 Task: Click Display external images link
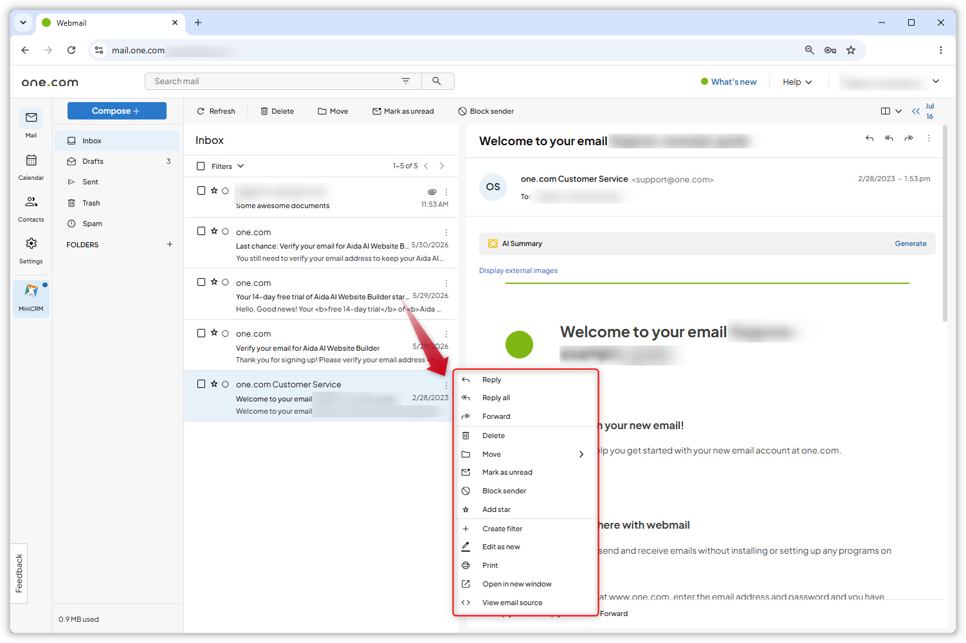point(518,270)
